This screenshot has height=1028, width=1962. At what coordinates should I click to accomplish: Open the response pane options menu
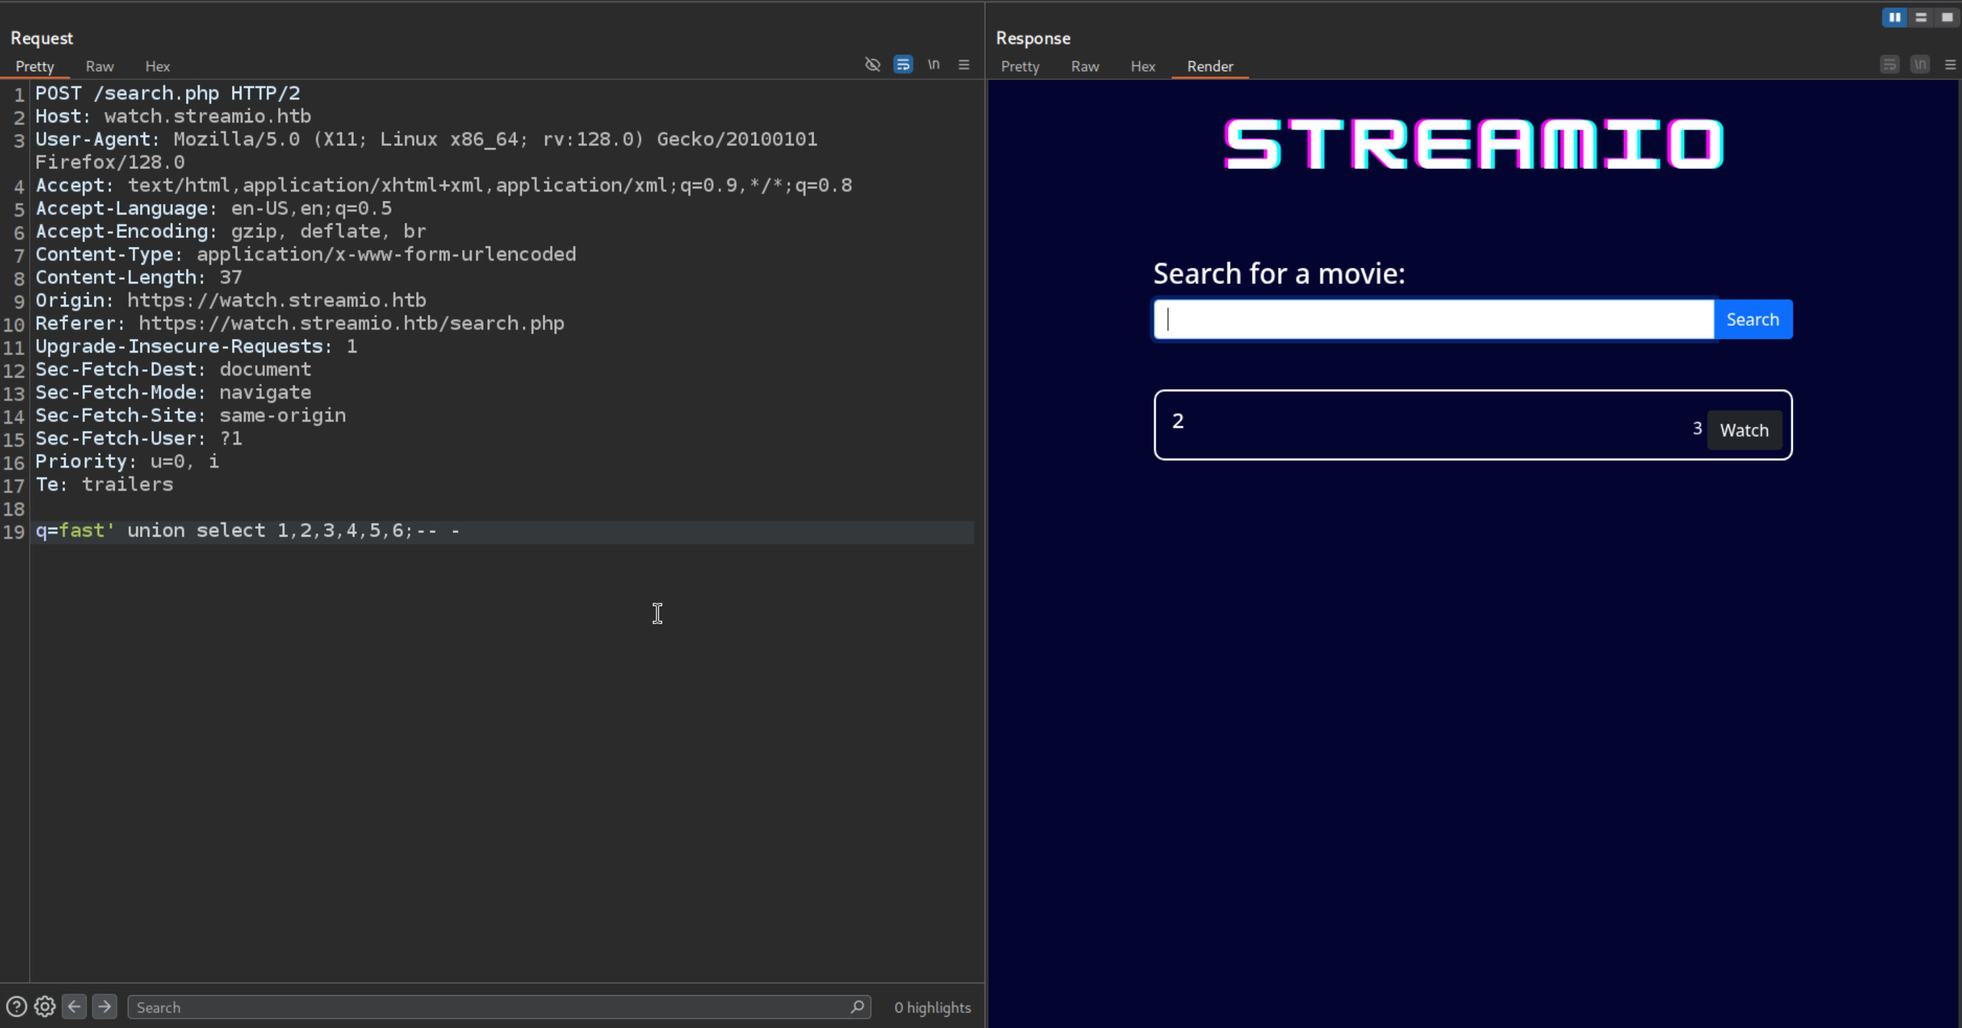tap(1951, 65)
